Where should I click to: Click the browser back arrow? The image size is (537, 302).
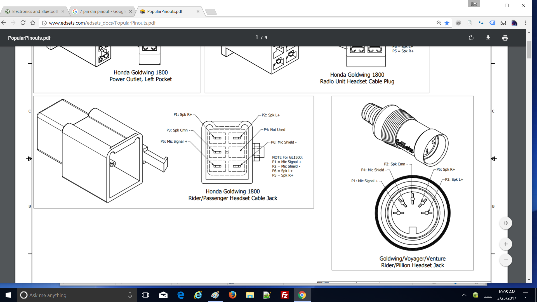[4, 23]
